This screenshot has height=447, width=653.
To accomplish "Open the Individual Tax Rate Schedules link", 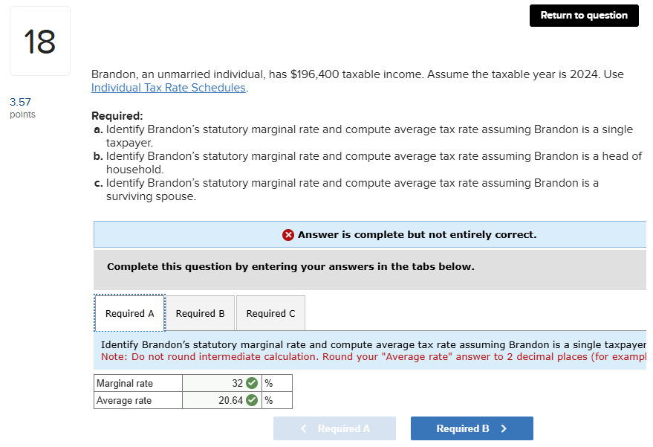I will [168, 88].
